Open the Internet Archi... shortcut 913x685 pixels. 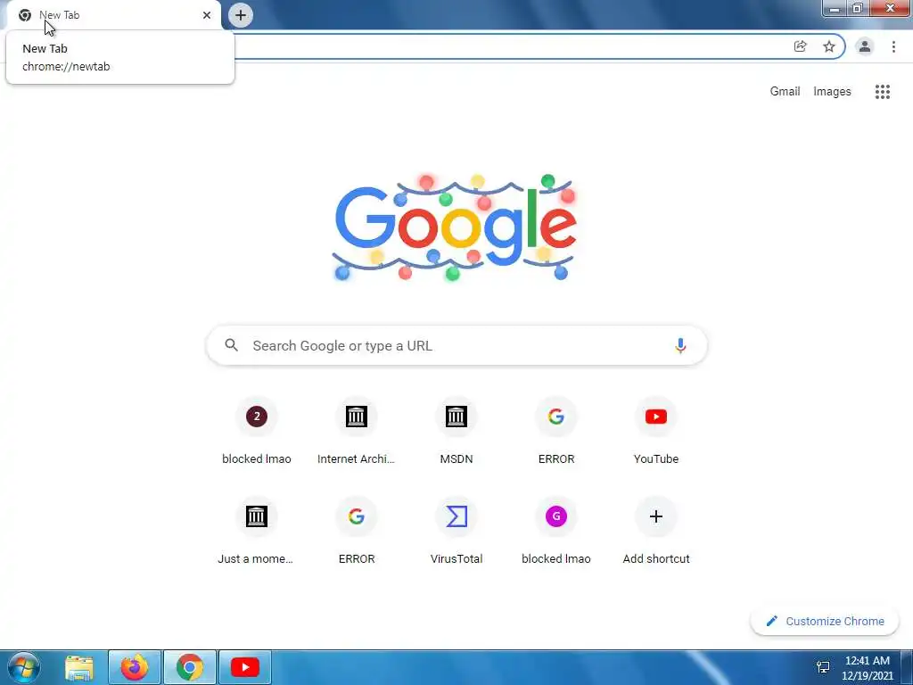coord(357,432)
